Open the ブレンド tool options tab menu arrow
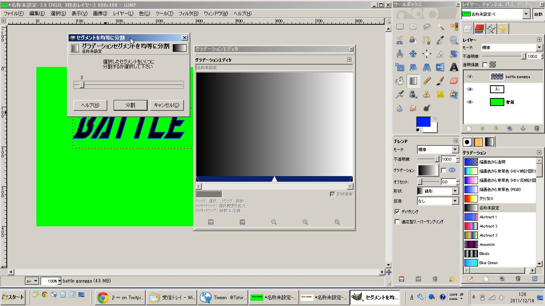The image size is (545, 306). (x=456, y=141)
